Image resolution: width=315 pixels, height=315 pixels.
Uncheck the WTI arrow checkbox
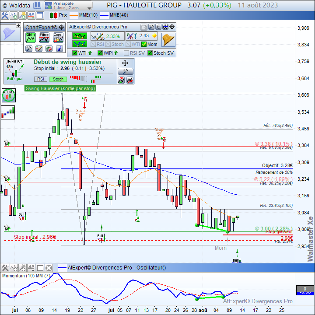click(x=75, y=53)
